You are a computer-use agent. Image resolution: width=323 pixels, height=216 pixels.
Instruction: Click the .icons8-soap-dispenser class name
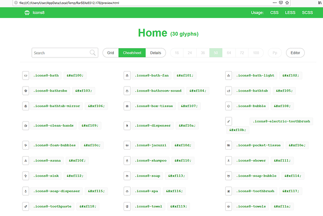[57, 191]
